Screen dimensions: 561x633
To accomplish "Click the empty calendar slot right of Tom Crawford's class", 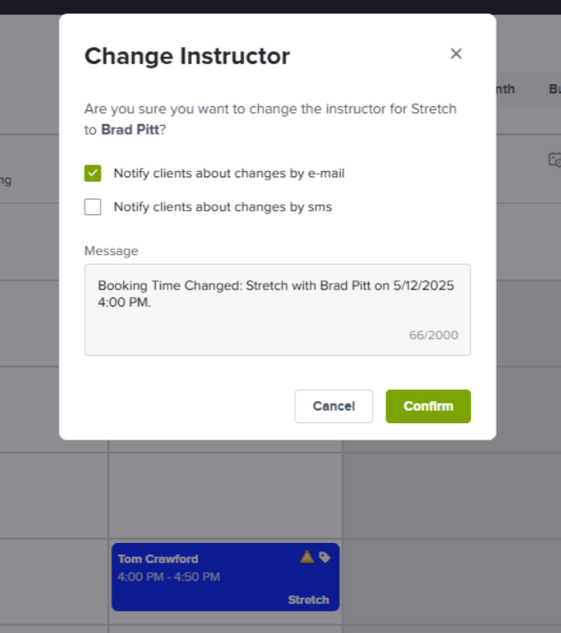I will click(x=451, y=582).
